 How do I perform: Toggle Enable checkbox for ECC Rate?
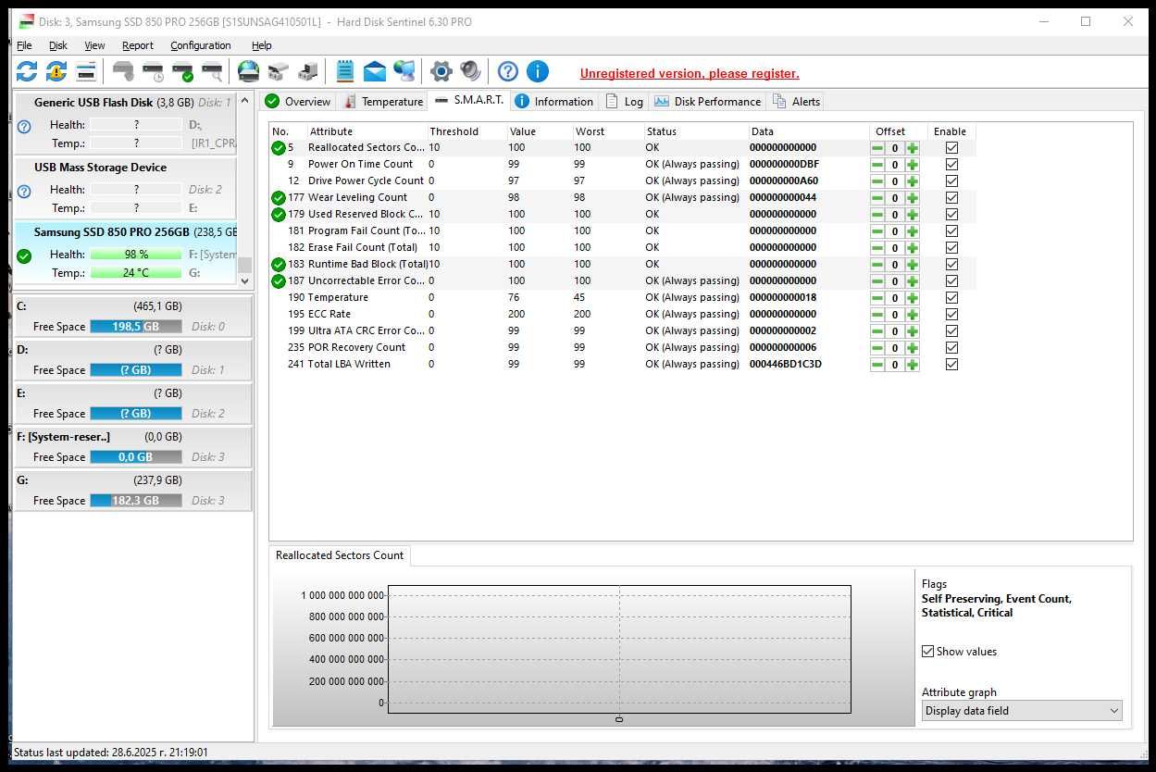coord(951,315)
